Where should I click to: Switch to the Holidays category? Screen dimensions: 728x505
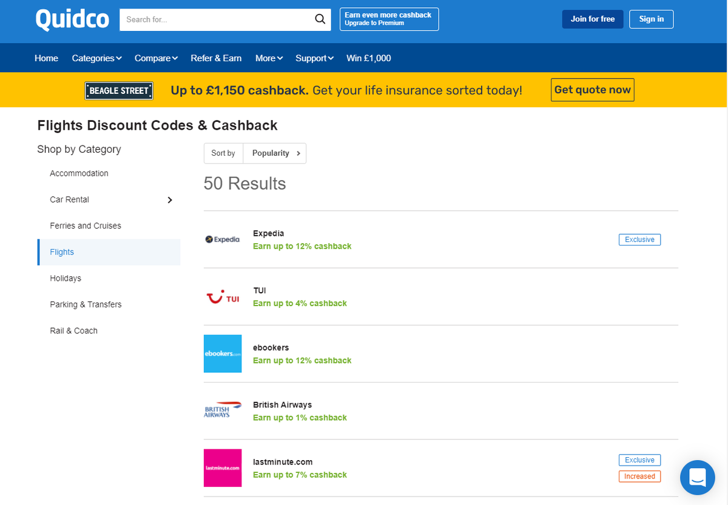65,278
